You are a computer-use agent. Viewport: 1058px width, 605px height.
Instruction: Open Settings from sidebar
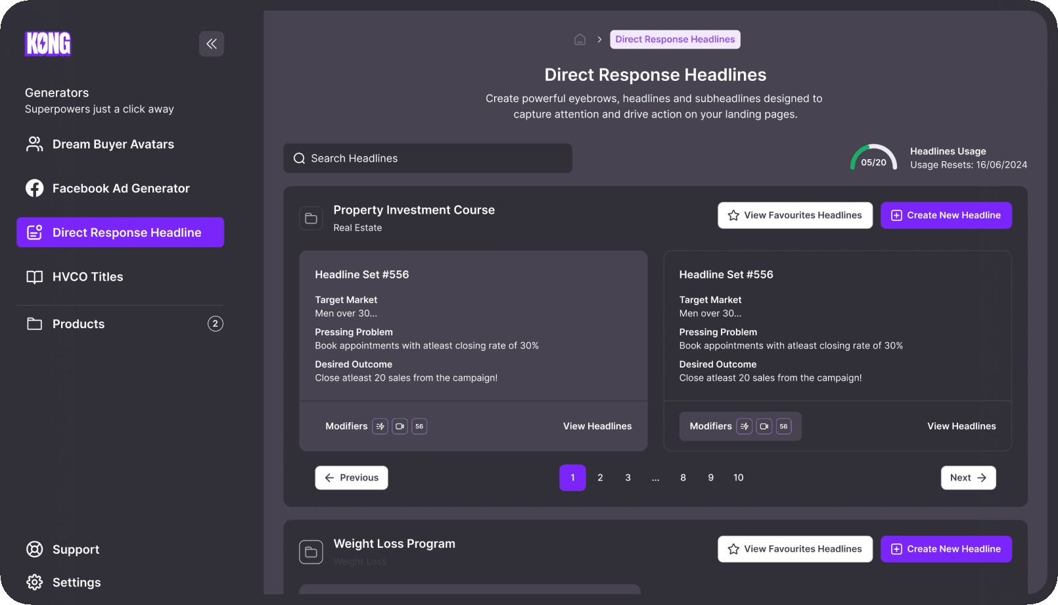[76, 582]
